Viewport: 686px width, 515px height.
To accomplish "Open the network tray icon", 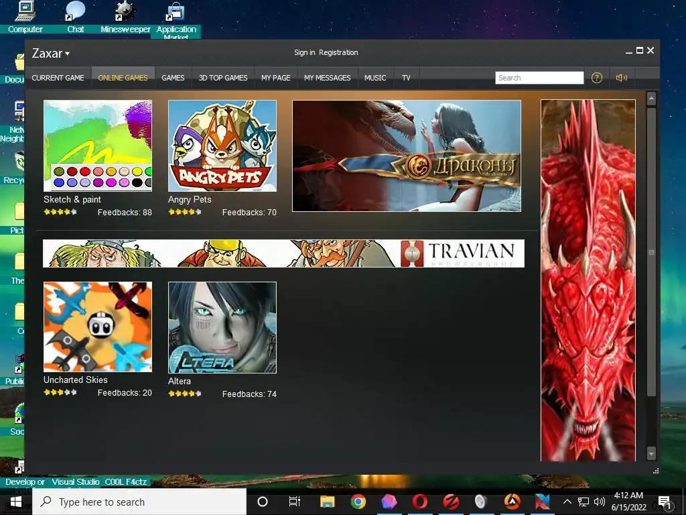I will click(584, 502).
